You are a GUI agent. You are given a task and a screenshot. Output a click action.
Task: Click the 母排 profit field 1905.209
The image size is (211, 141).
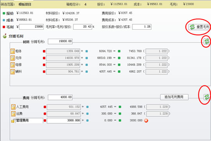63,65
